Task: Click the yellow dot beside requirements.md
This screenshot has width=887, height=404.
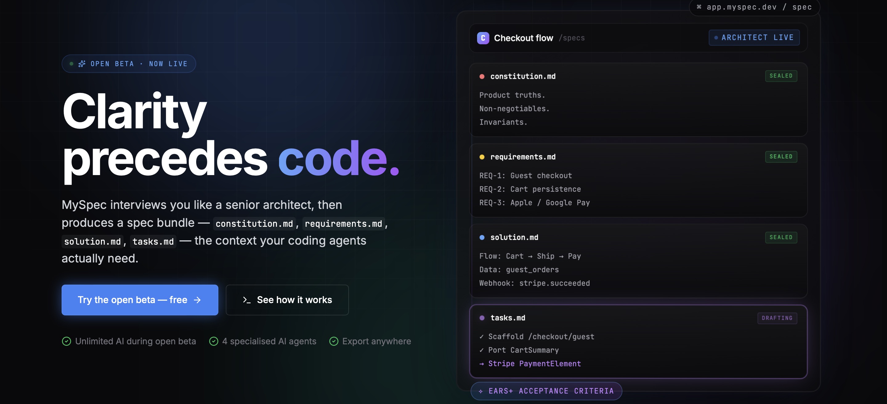Action: [482, 157]
